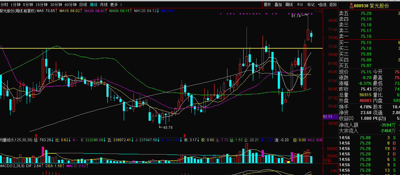Click the 81.74 high price annotation
Screen dimensions: 400x175
click(x=296, y=16)
